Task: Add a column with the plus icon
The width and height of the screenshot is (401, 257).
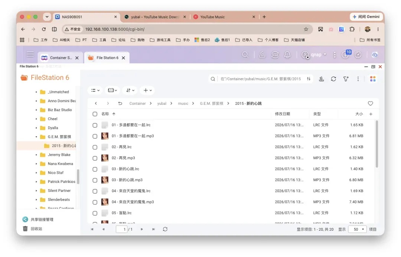Action: click(x=371, y=114)
